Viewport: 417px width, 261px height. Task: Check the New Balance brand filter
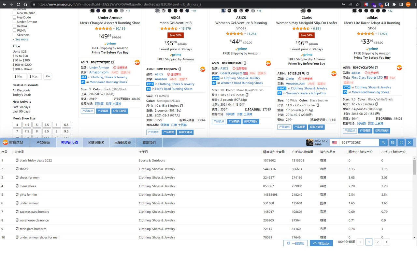coord(14,13)
